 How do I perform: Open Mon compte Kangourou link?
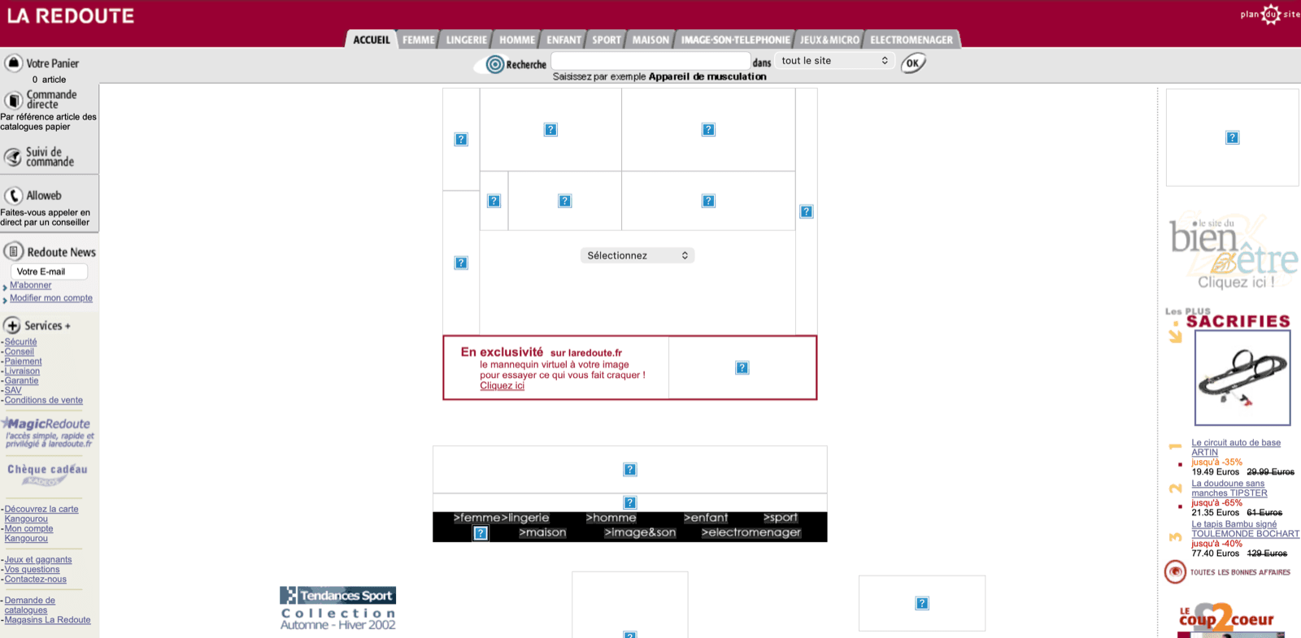[x=28, y=534]
